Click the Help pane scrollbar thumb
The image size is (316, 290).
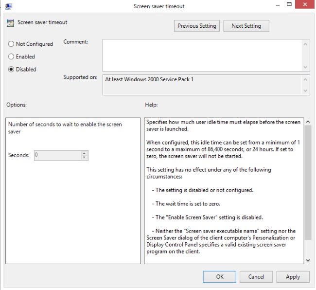308,182
